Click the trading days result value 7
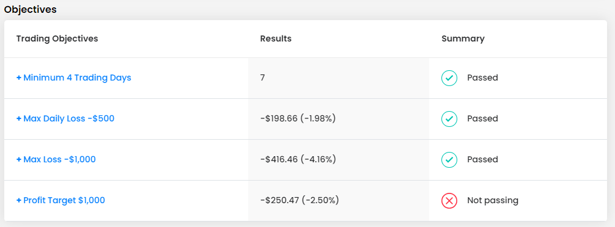615x227 pixels. click(262, 78)
